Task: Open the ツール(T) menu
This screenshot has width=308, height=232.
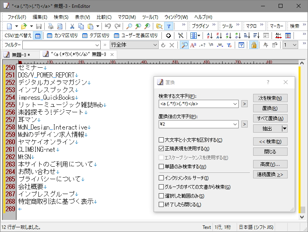Action: tap(150, 17)
